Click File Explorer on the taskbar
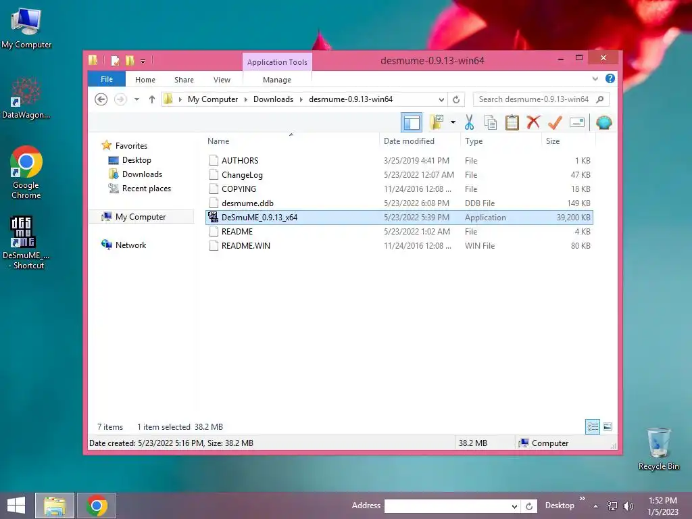The height and width of the screenshot is (519, 692). click(55, 505)
